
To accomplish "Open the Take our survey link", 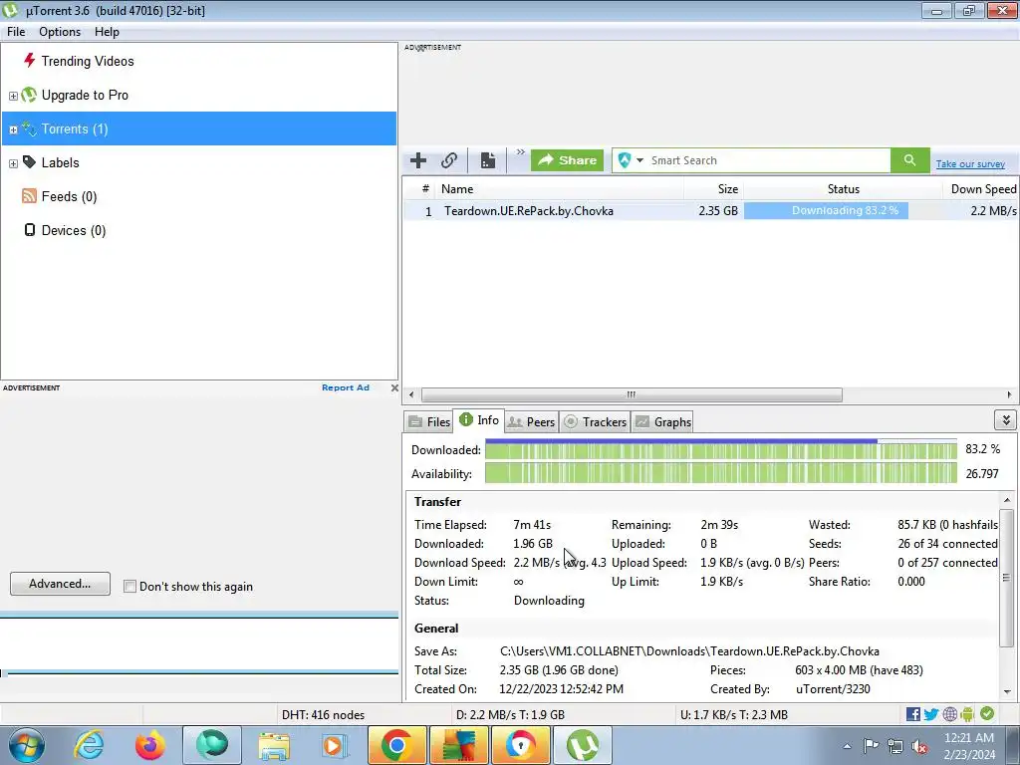I will click(x=970, y=164).
